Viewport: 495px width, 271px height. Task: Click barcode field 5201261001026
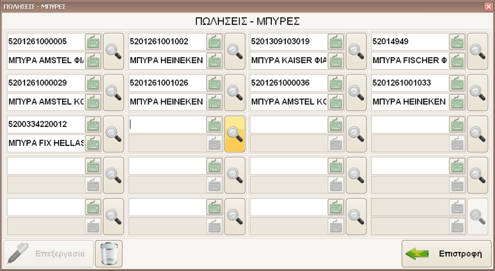pos(168,83)
